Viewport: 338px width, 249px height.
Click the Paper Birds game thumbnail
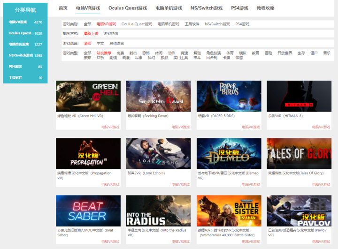click(x=229, y=96)
